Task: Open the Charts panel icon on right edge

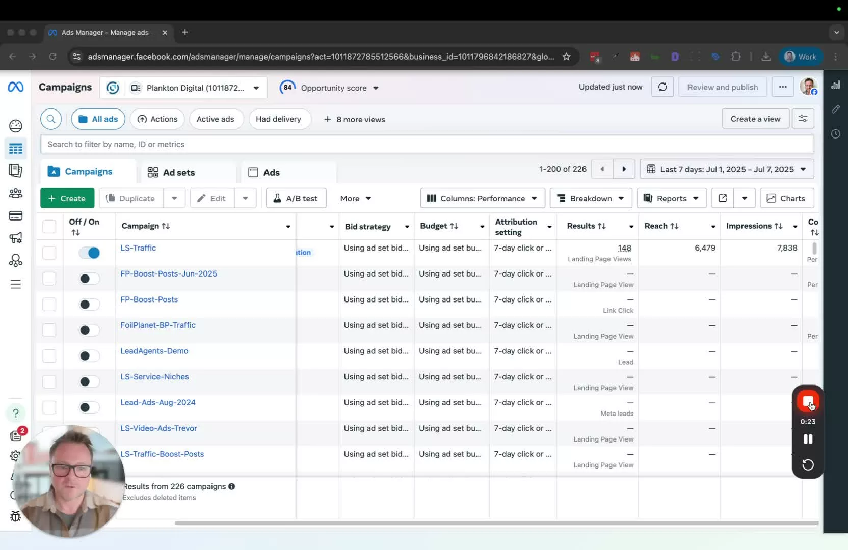Action: click(836, 85)
